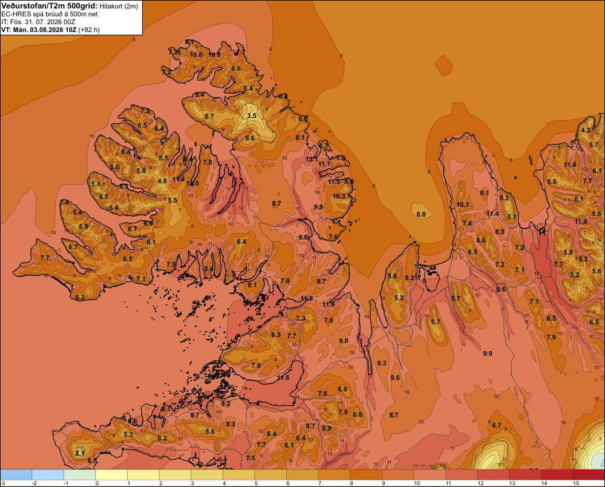Click the "4.5" temperature value
The image size is (605, 487).
click(x=103, y=197)
